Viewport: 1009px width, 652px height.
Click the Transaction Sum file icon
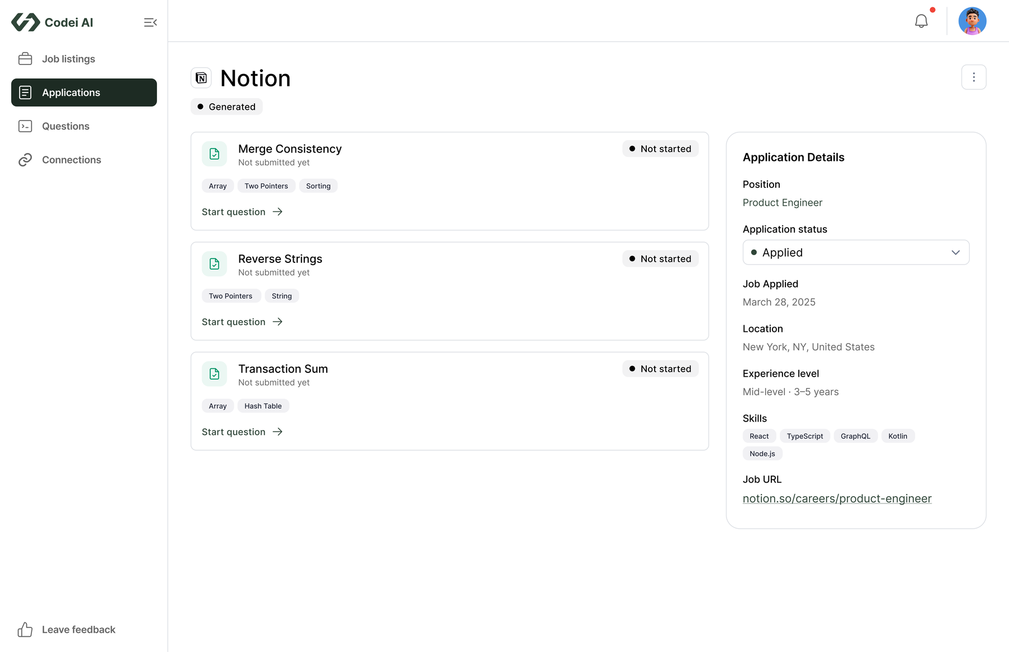click(214, 374)
